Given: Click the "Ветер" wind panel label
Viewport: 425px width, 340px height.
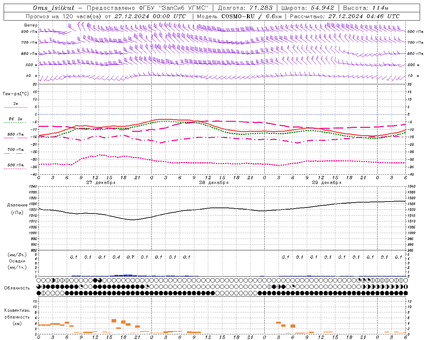Looking at the screenshot, I should [x=31, y=25].
